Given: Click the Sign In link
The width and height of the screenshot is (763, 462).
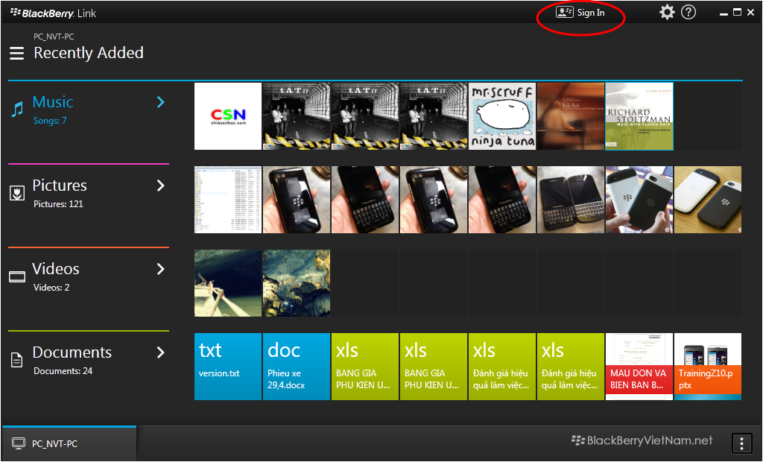Looking at the screenshot, I should (x=591, y=13).
